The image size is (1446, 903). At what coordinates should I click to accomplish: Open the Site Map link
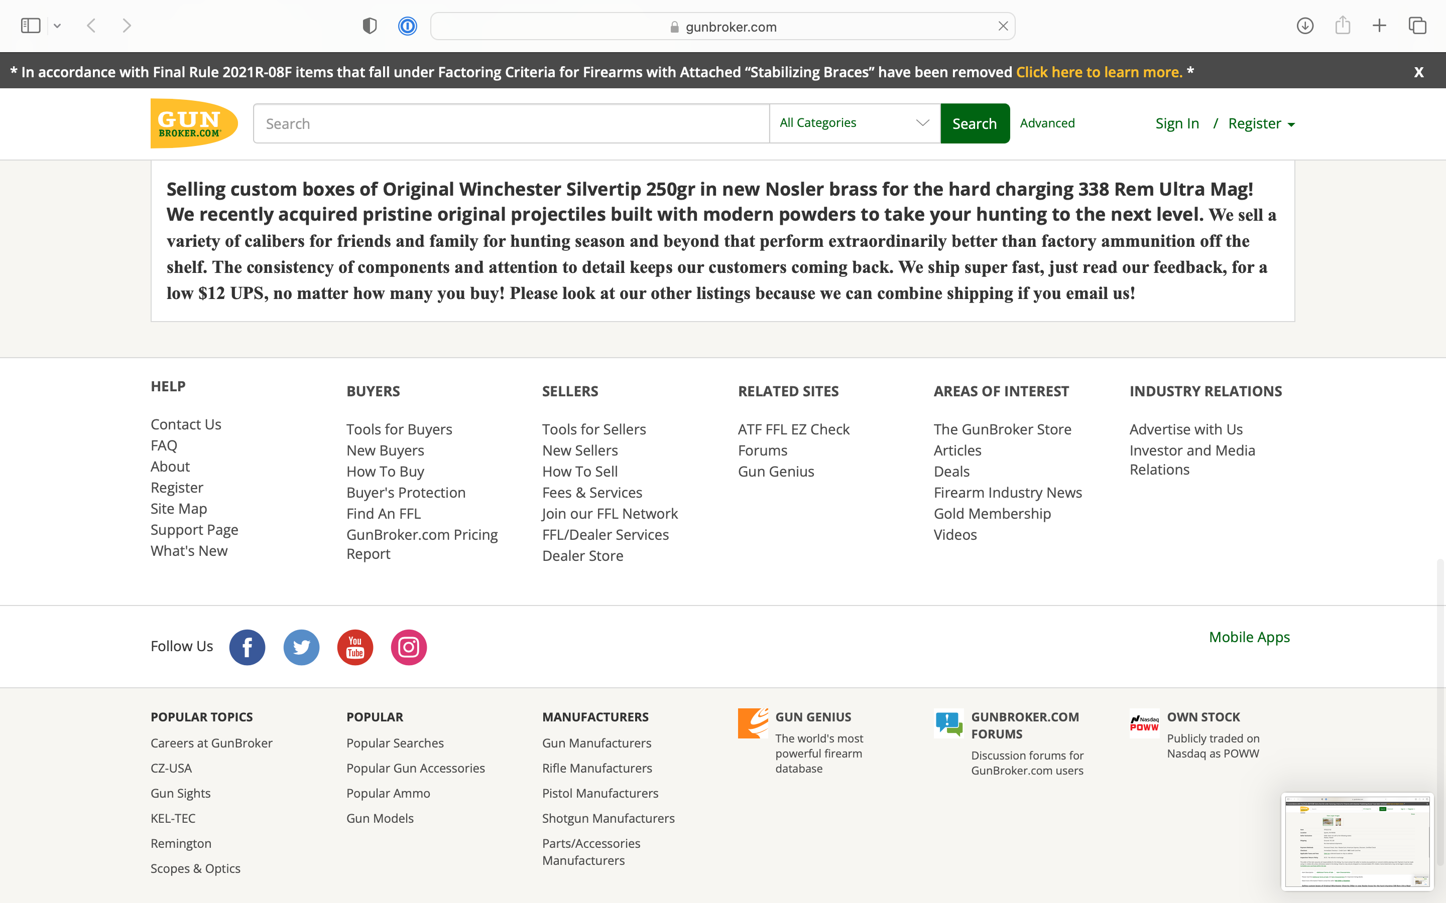click(x=179, y=509)
